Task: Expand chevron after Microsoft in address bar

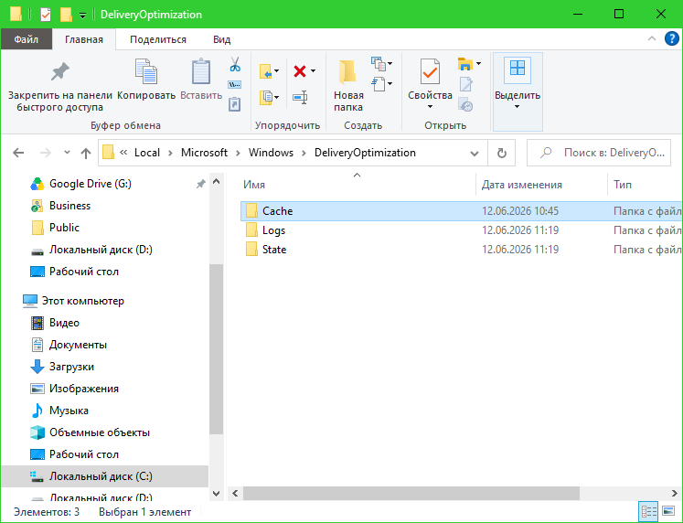Action: coord(238,153)
